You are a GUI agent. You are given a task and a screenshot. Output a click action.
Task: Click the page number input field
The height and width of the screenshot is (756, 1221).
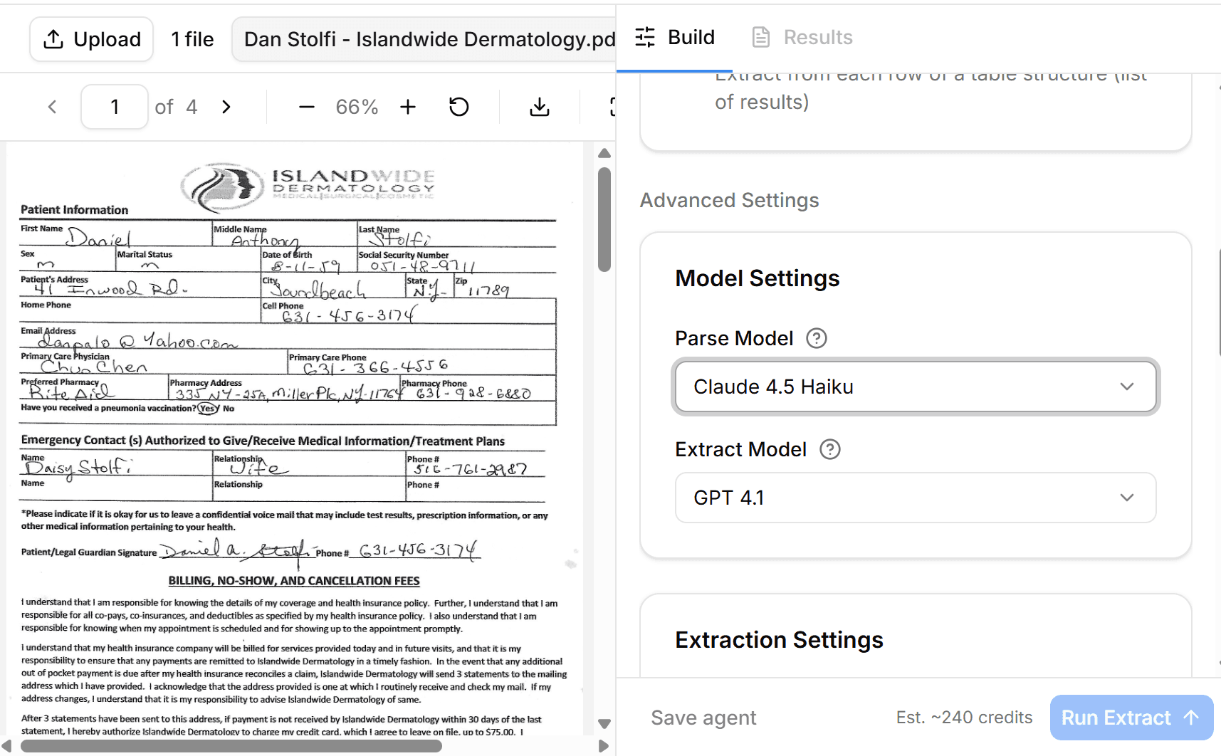(115, 107)
